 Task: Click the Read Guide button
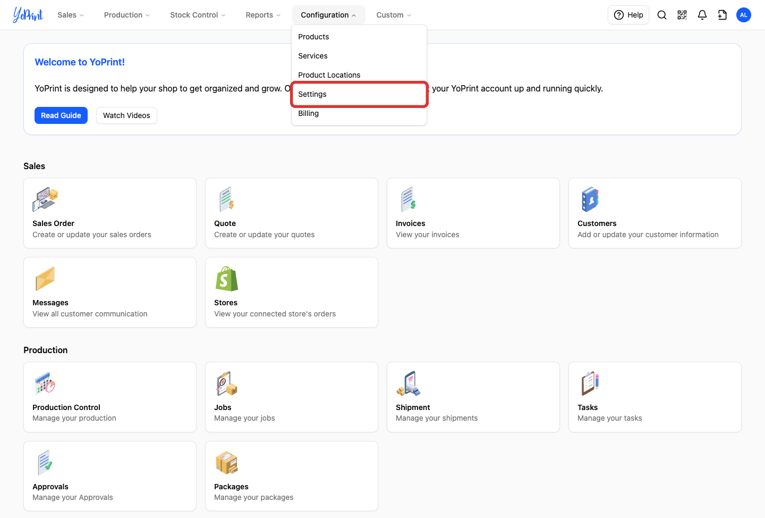click(x=61, y=115)
